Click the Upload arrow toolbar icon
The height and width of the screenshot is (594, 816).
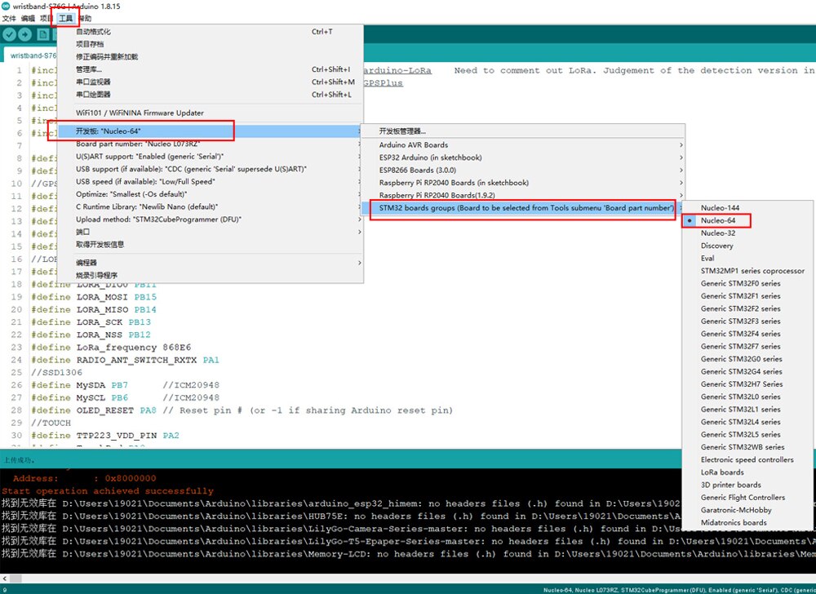[26, 34]
